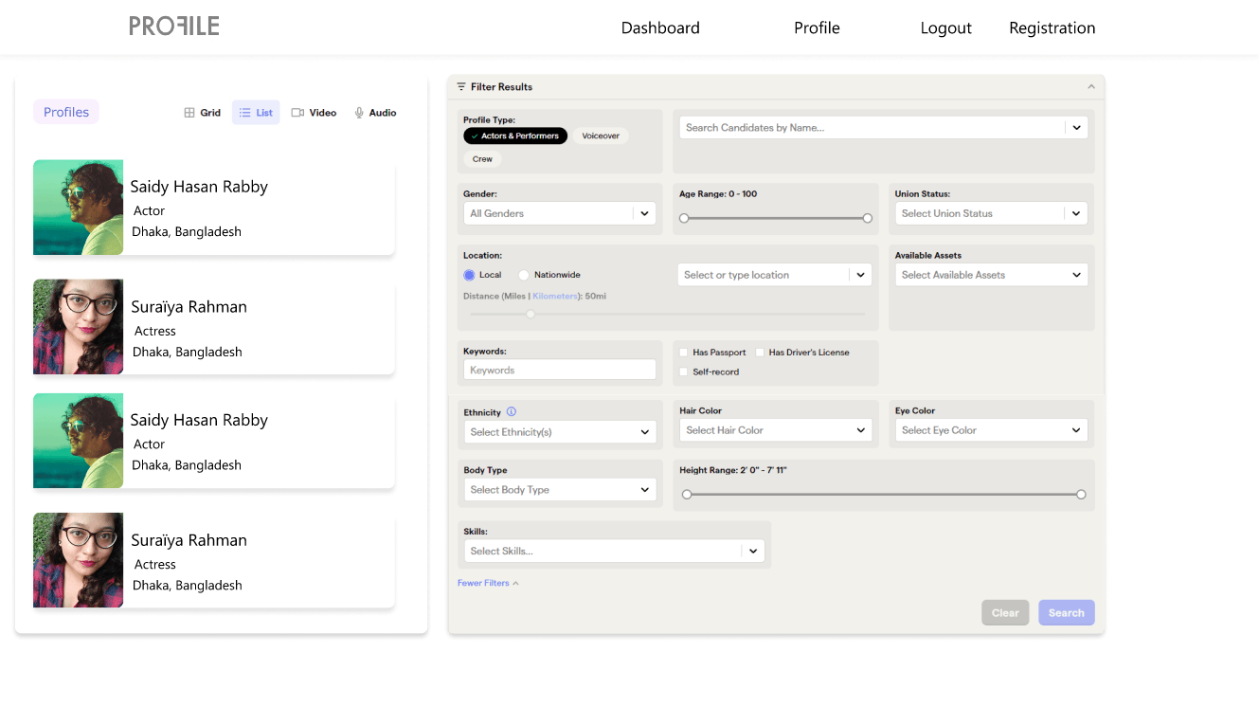Select the Nationwide radio button

pyautogui.click(x=524, y=275)
